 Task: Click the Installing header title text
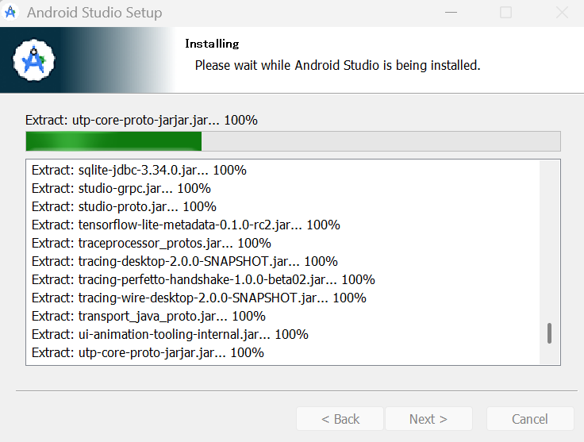[212, 44]
